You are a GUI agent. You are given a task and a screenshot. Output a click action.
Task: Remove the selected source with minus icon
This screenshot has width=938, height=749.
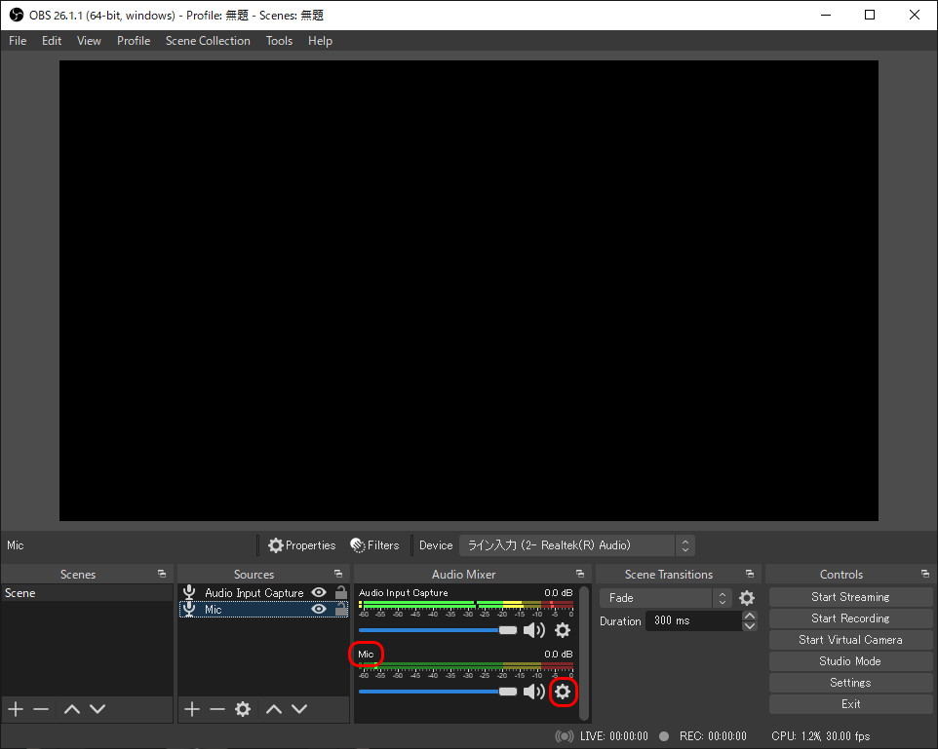217,709
